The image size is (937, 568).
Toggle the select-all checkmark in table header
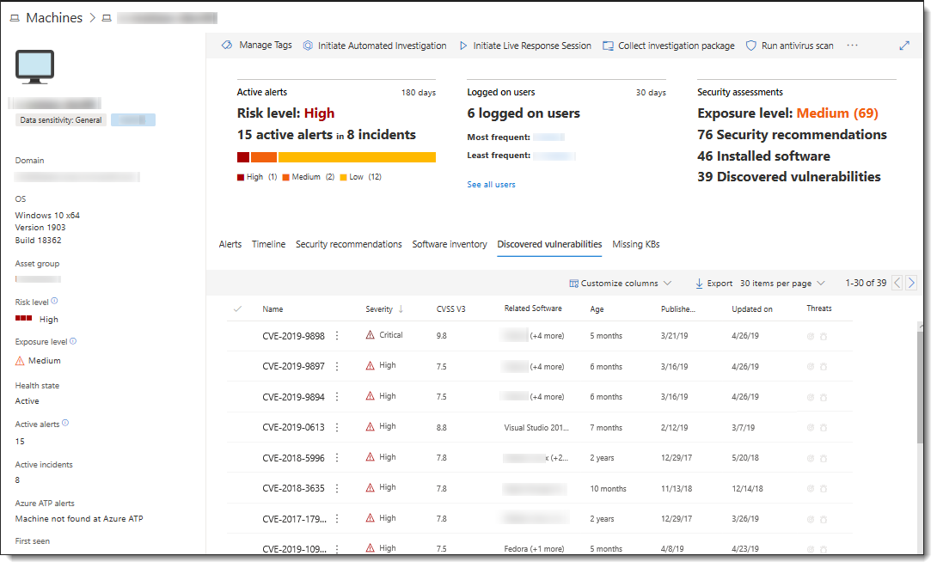pos(238,309)
